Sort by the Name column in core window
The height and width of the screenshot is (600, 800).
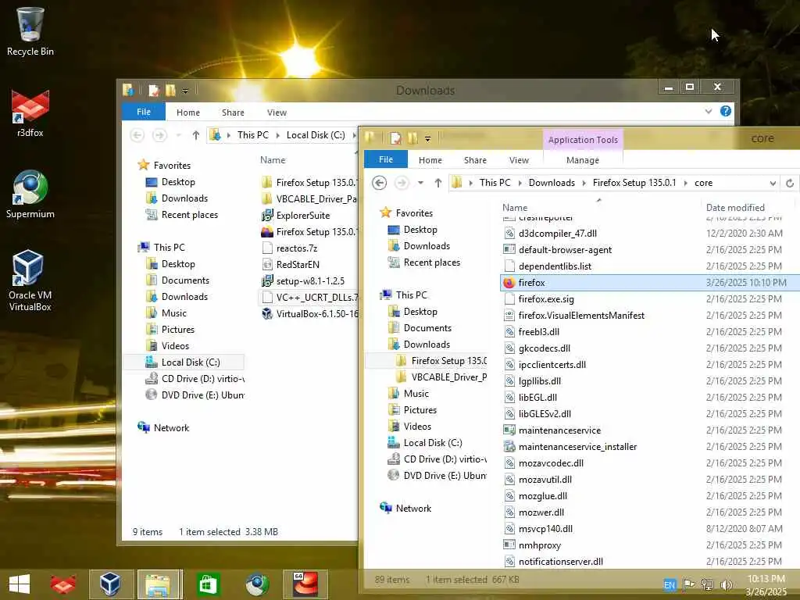[x=515, y=208]
